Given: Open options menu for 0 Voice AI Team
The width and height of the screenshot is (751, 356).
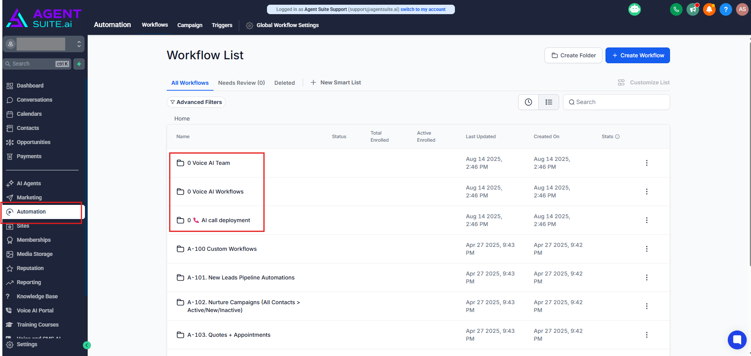Looking at the screenshot, I should pyautogui.click(x=647, y=163).
